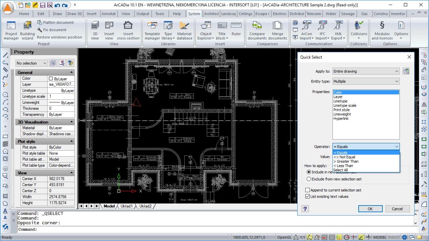Open the Template manager
Screen dimensions: 429x241
point(152,30)
